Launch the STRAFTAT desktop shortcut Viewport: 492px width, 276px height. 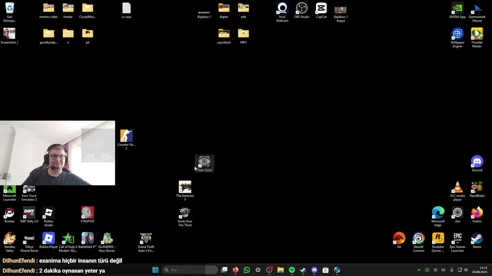(x=88, y=215)
